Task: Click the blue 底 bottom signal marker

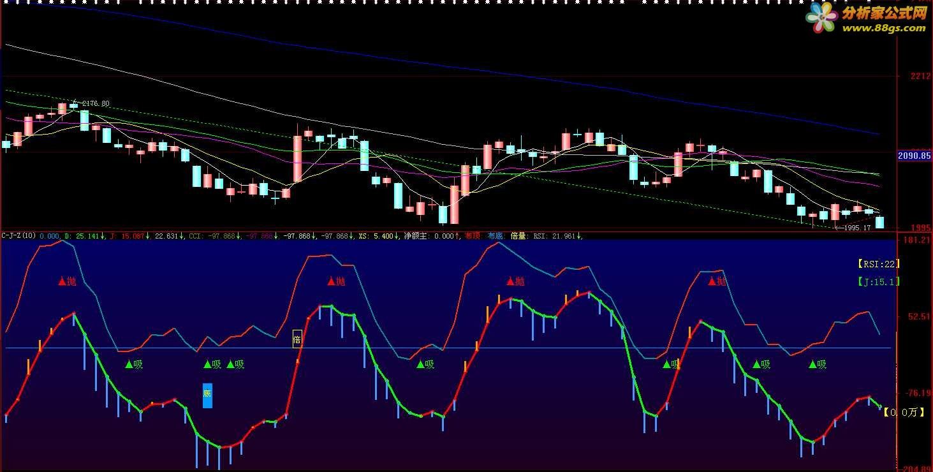Action: (207, 395)
